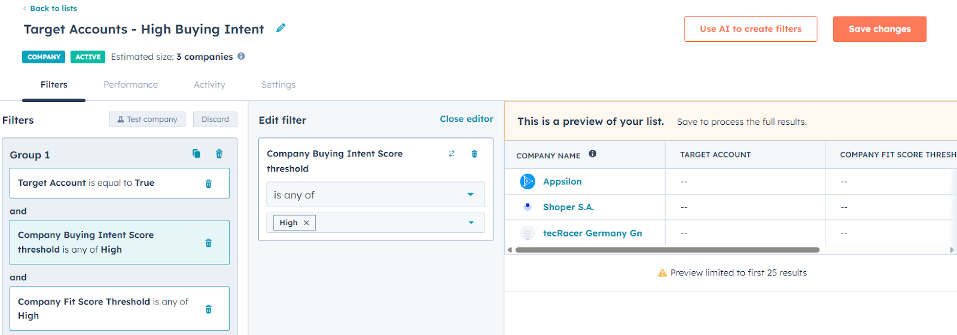Image resolution: width=957 pixels, height=335 pixels.
Task: Select Company Buying Intent Score threshold filter card
Action: pos(120,242)
